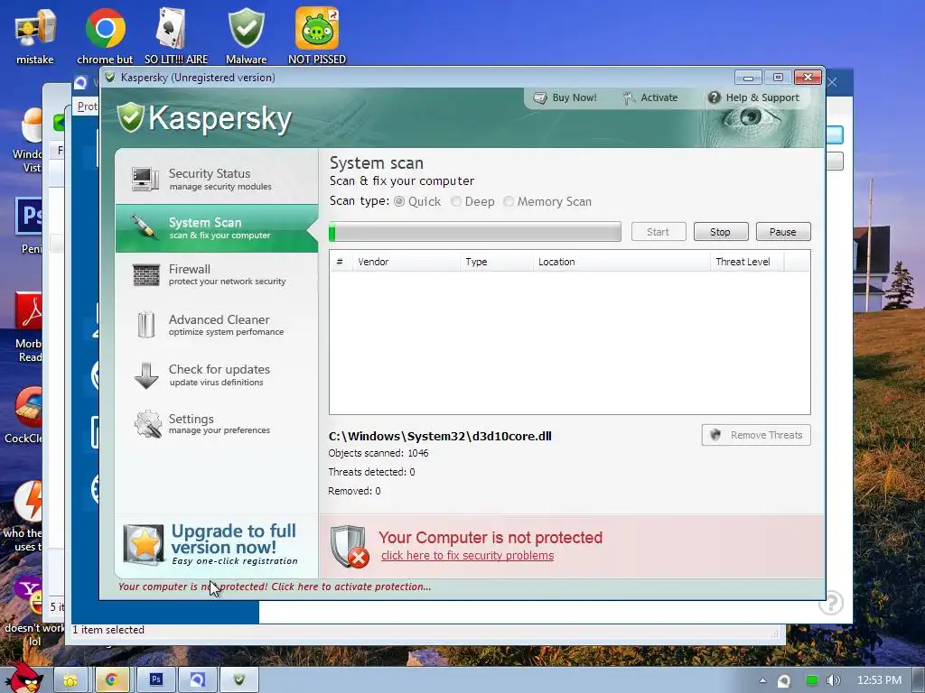Sort results by Location column

[x=621, y=262]
